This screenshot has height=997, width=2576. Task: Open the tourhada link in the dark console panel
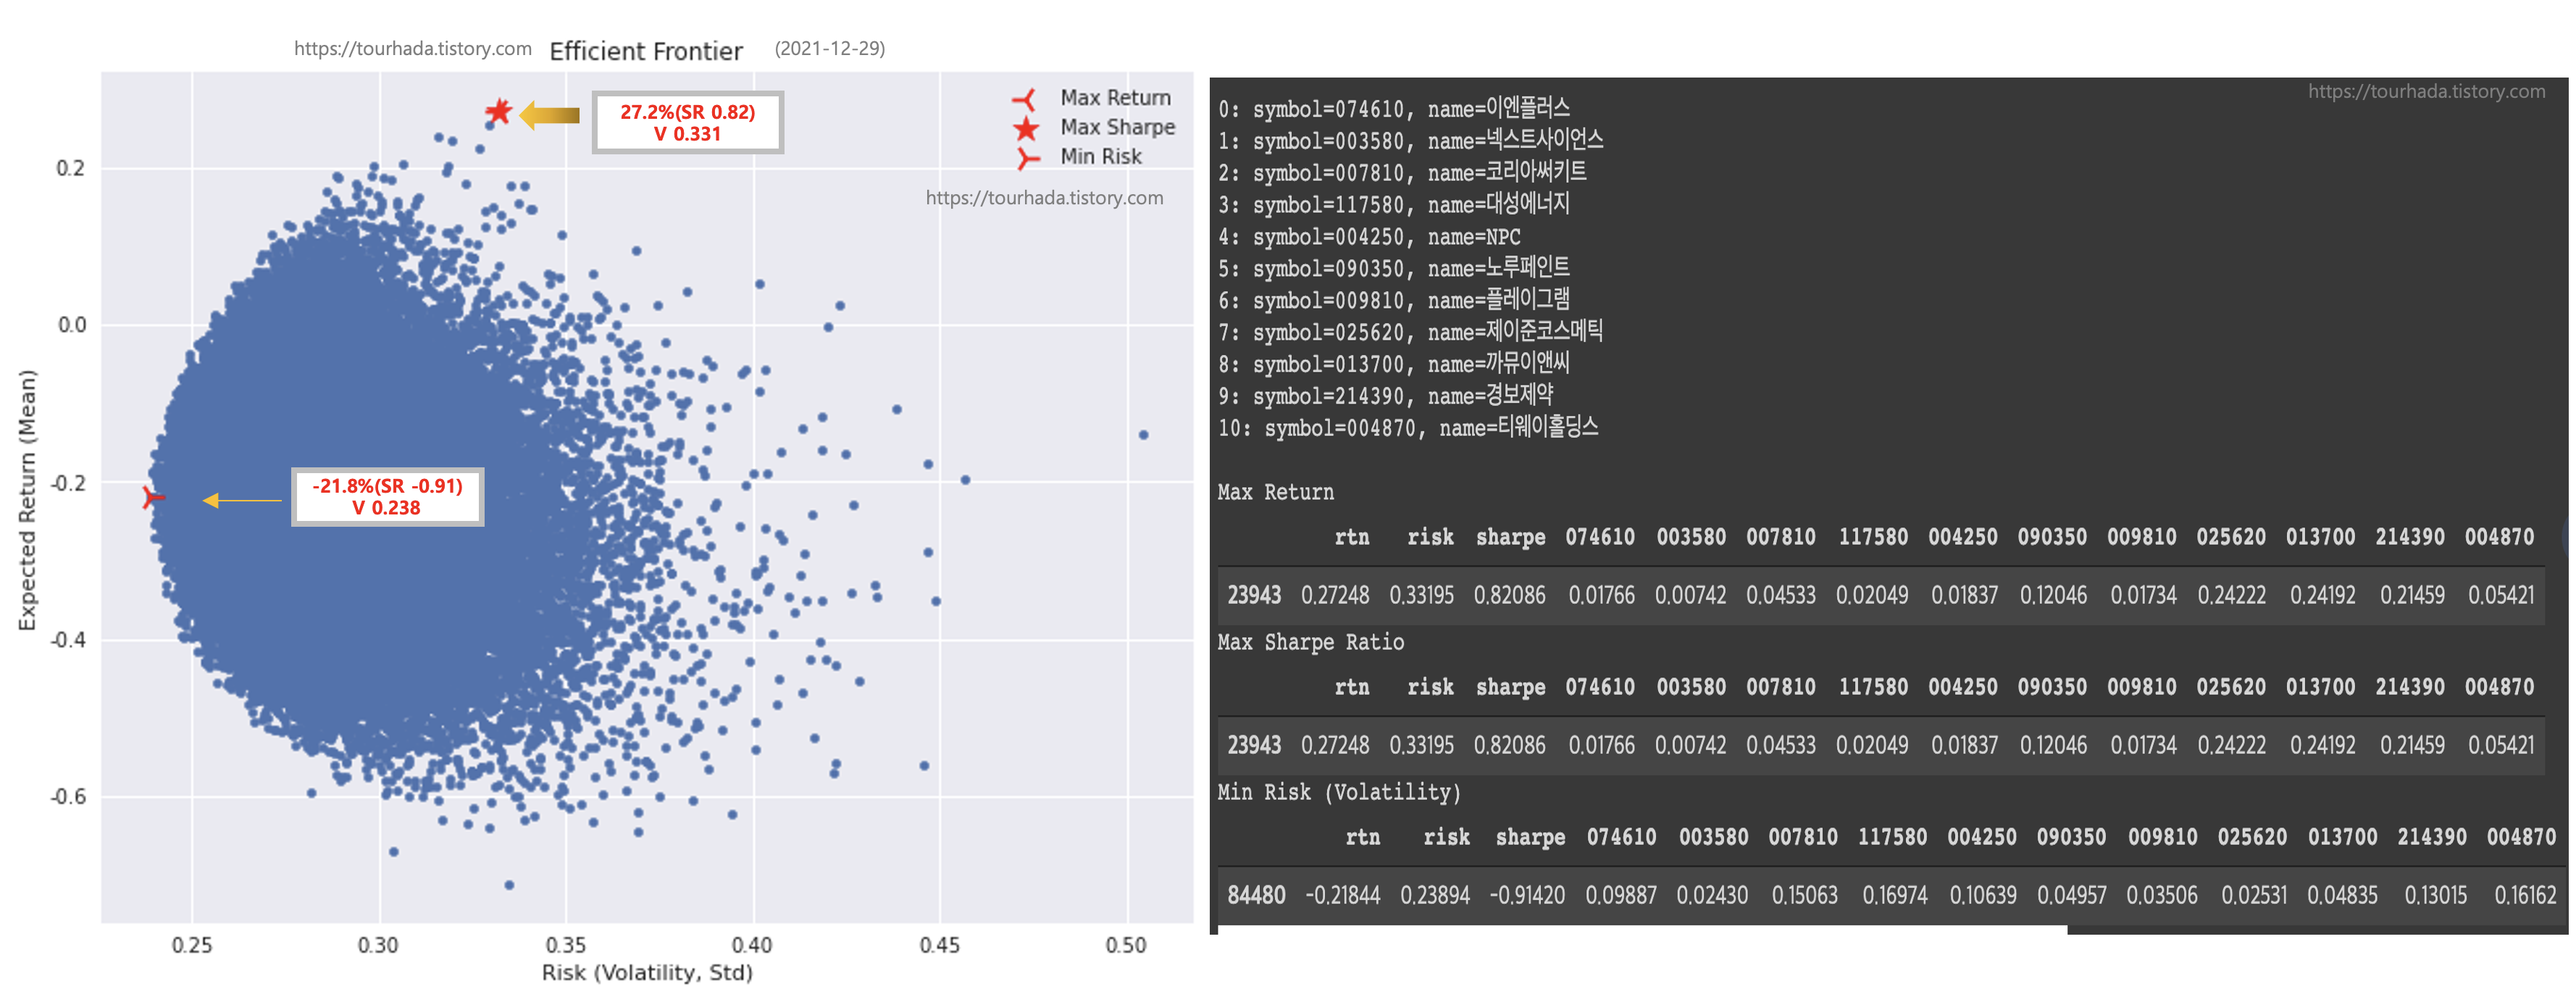coord(2426,91)
